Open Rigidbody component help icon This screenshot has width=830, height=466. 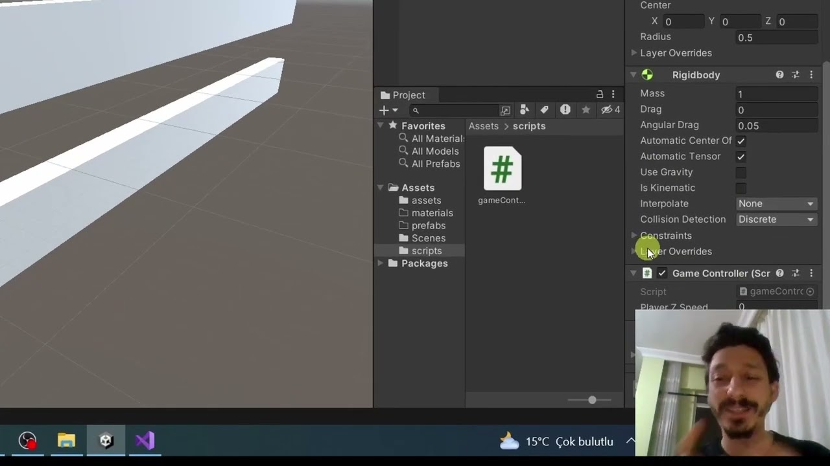point(779,75)
